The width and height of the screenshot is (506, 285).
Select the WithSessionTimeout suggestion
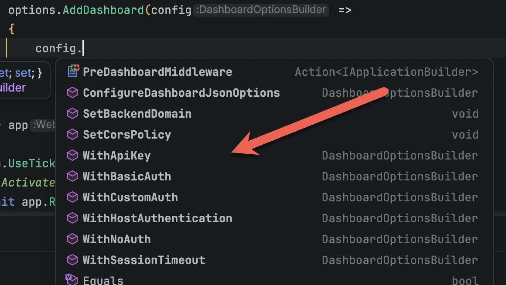coord(144,260)
